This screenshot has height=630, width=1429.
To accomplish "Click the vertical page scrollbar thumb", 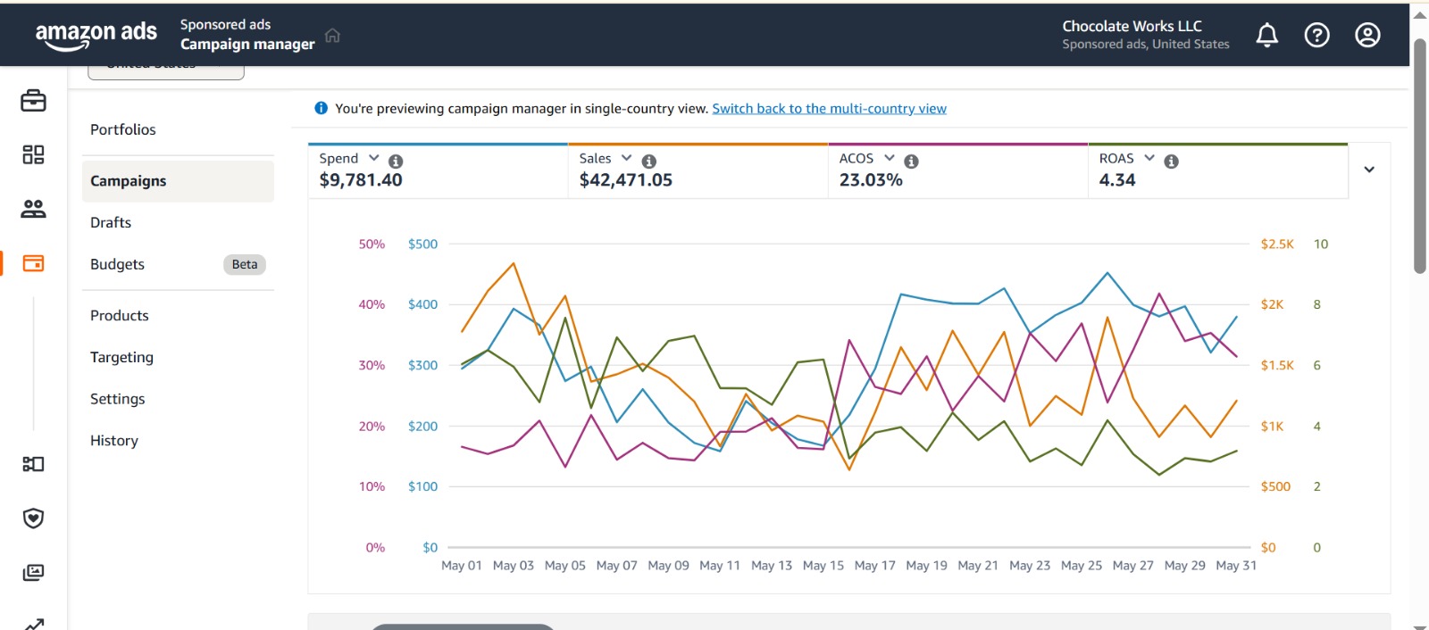I will 1420,156.
